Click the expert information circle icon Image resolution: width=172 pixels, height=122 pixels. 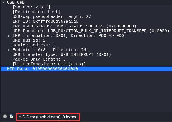click(5, 117)
